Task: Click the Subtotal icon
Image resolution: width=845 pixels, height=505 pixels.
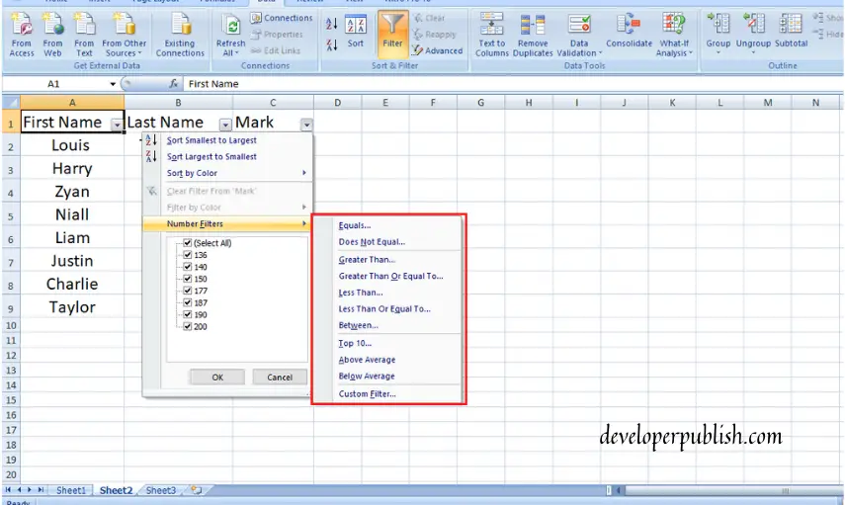Action: click(x=791, y=32)
